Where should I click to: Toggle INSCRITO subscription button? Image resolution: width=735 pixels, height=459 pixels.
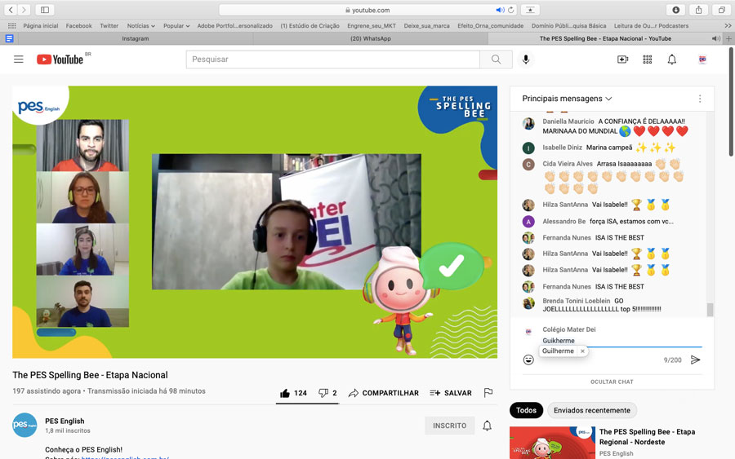(449, 426)
